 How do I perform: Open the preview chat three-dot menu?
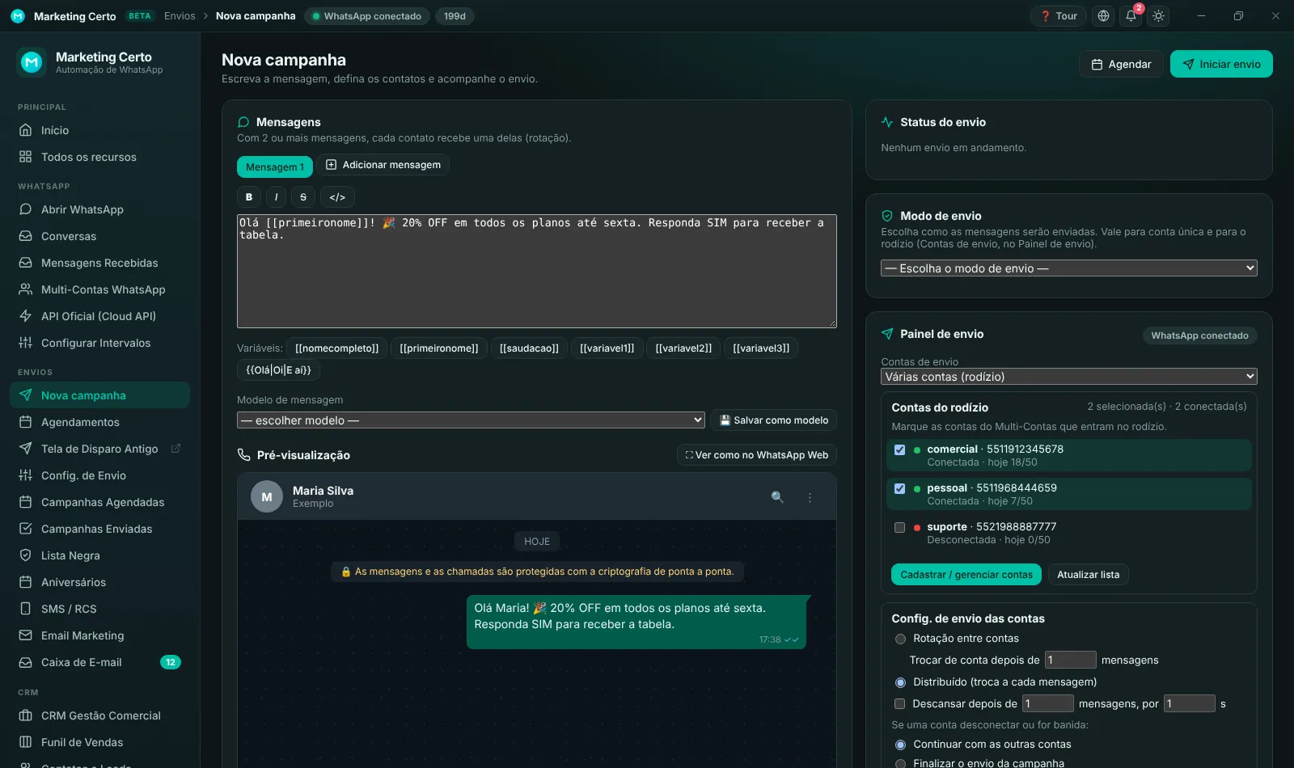[810, 497]
